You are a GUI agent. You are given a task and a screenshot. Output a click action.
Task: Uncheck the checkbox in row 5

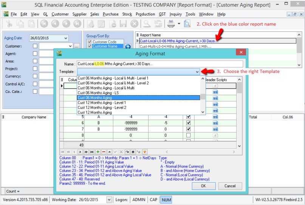188,117
